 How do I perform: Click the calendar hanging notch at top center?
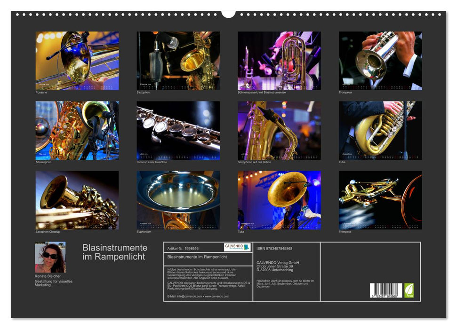228,13
